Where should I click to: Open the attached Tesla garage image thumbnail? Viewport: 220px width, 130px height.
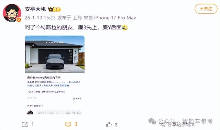[55, 54]
